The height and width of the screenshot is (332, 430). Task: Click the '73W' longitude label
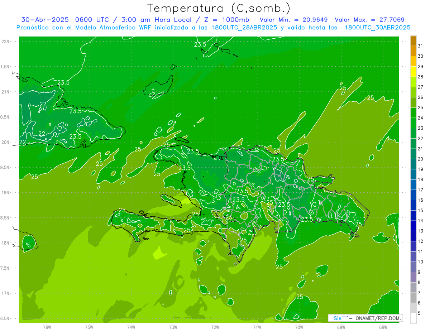click(x=173, y=327)
